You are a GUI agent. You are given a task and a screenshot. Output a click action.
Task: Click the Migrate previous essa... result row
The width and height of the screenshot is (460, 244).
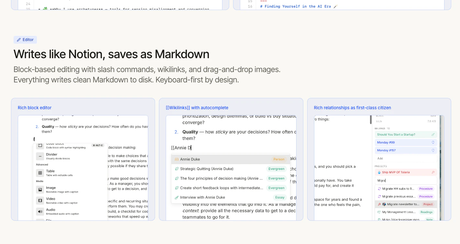(406, 196)
